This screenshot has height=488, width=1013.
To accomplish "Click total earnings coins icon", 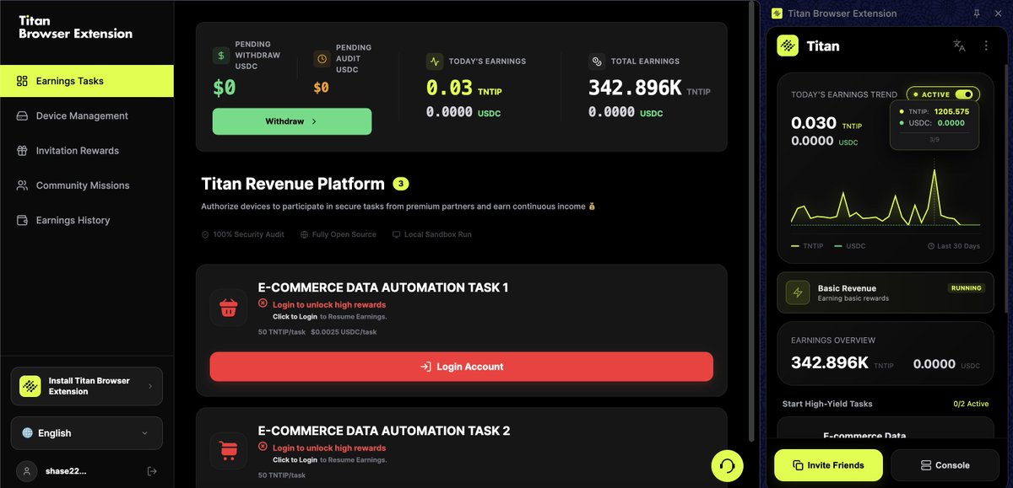I will click(596, 62).
